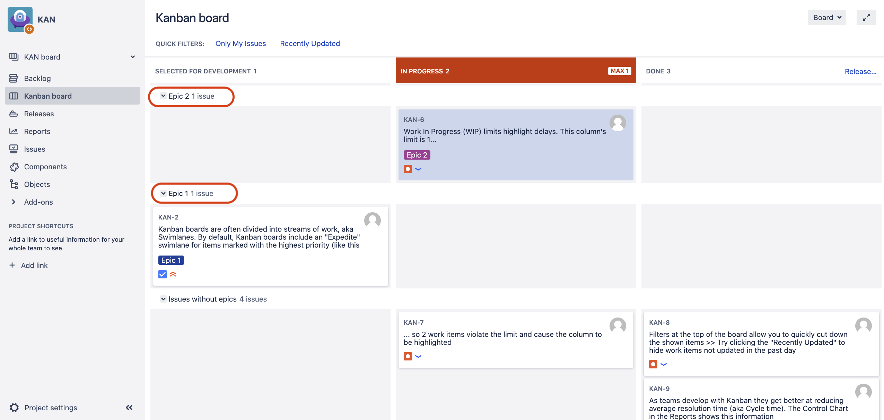The width and height of the screenshot is (884, 420).
Task: Enter fullscreen with expand arrows icon
Action: (x=866, y=18)
